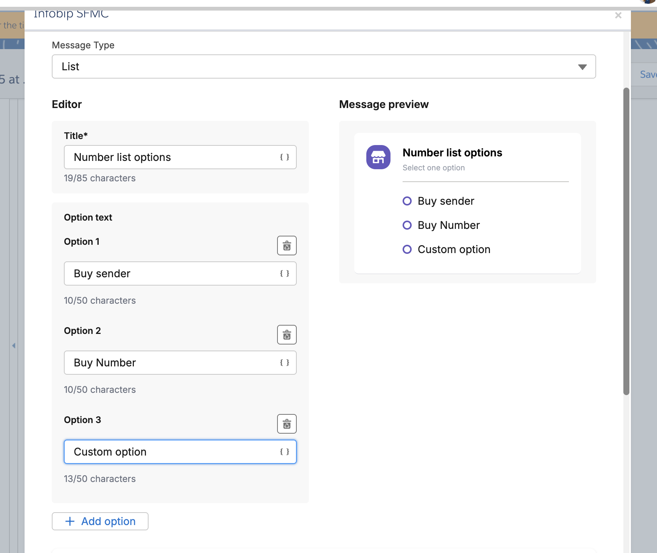Open personalization for the Title field

tap(285, 157)
